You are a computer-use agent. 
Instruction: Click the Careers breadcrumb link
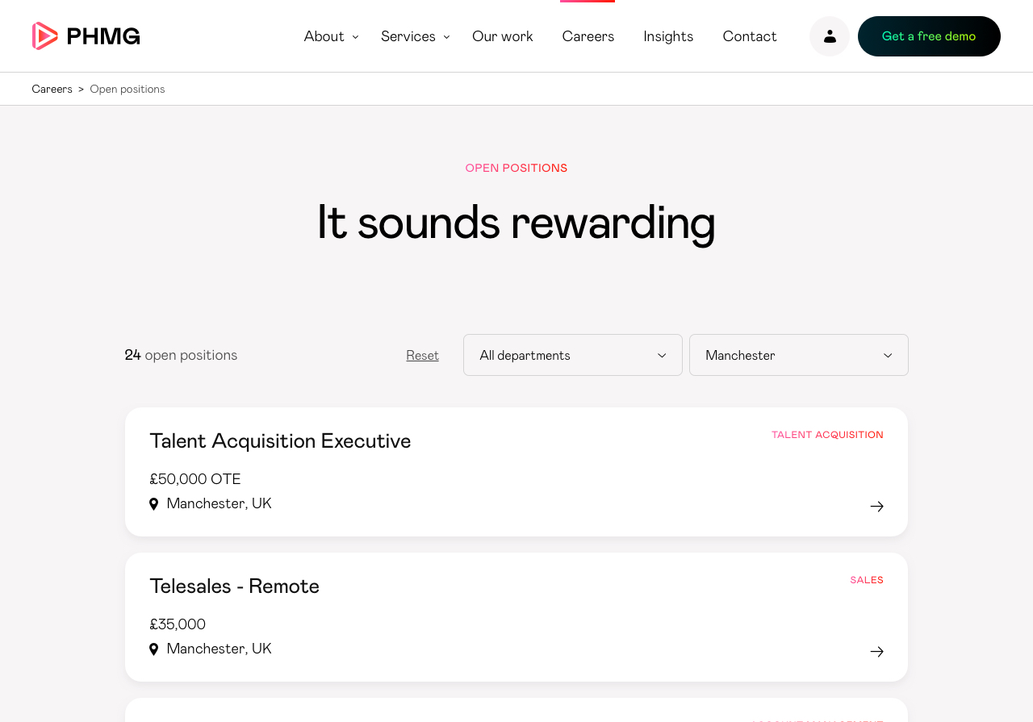pyautogui.click(x=52, y=90)
